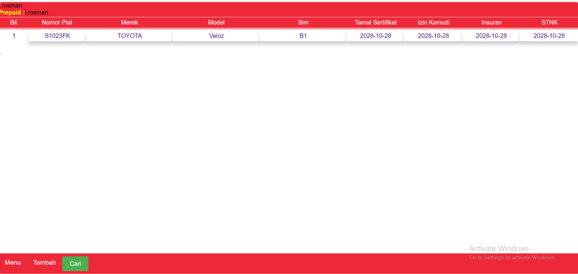Click the yellow Prepaid label
Screen dimensions: 578x274
[11, 12]
